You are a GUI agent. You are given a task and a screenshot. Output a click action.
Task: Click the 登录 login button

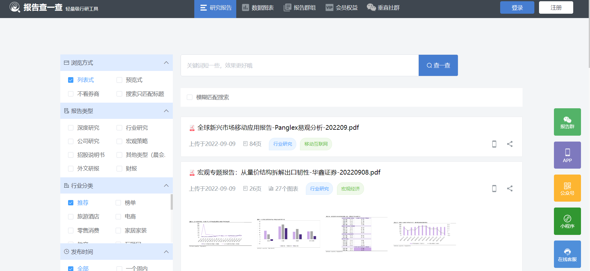click(517, 7)
